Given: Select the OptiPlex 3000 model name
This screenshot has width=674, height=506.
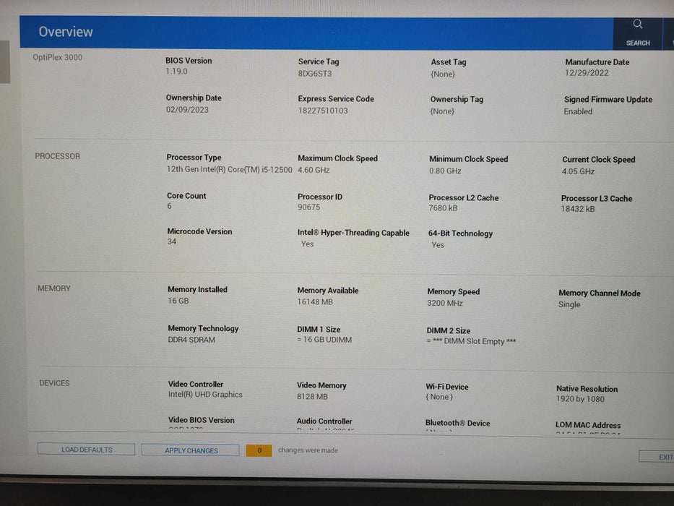Looking at the screenshot, I should 58,57.
